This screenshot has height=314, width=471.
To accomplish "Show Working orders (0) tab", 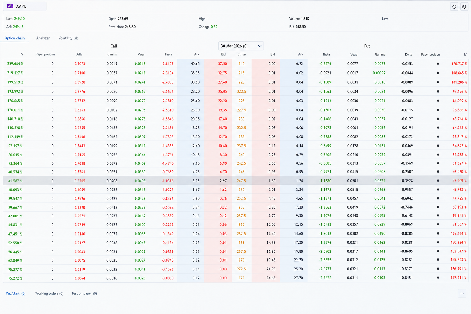I will [x=49, y=293].
